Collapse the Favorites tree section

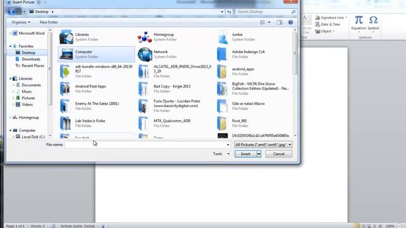tap(10, 46)
